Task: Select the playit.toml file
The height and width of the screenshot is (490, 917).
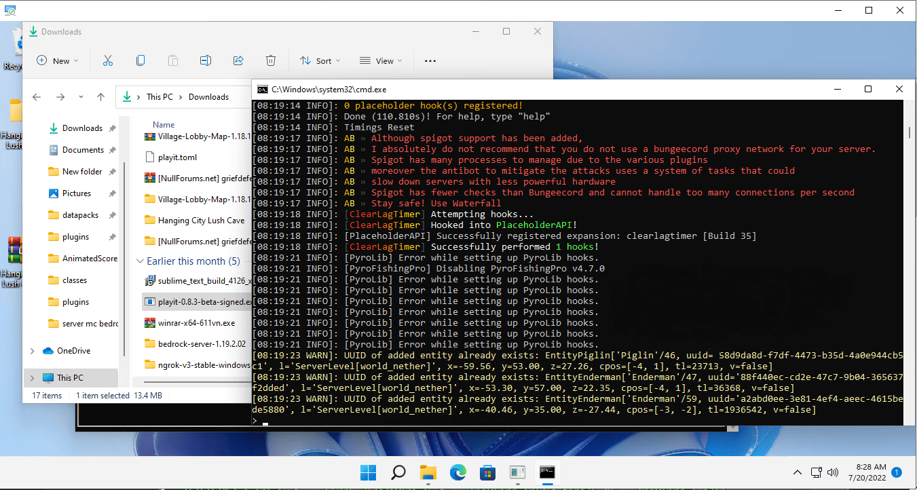Action: (x=177, y=157)
